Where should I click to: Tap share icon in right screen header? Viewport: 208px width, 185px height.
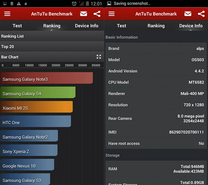pos(201,14)
